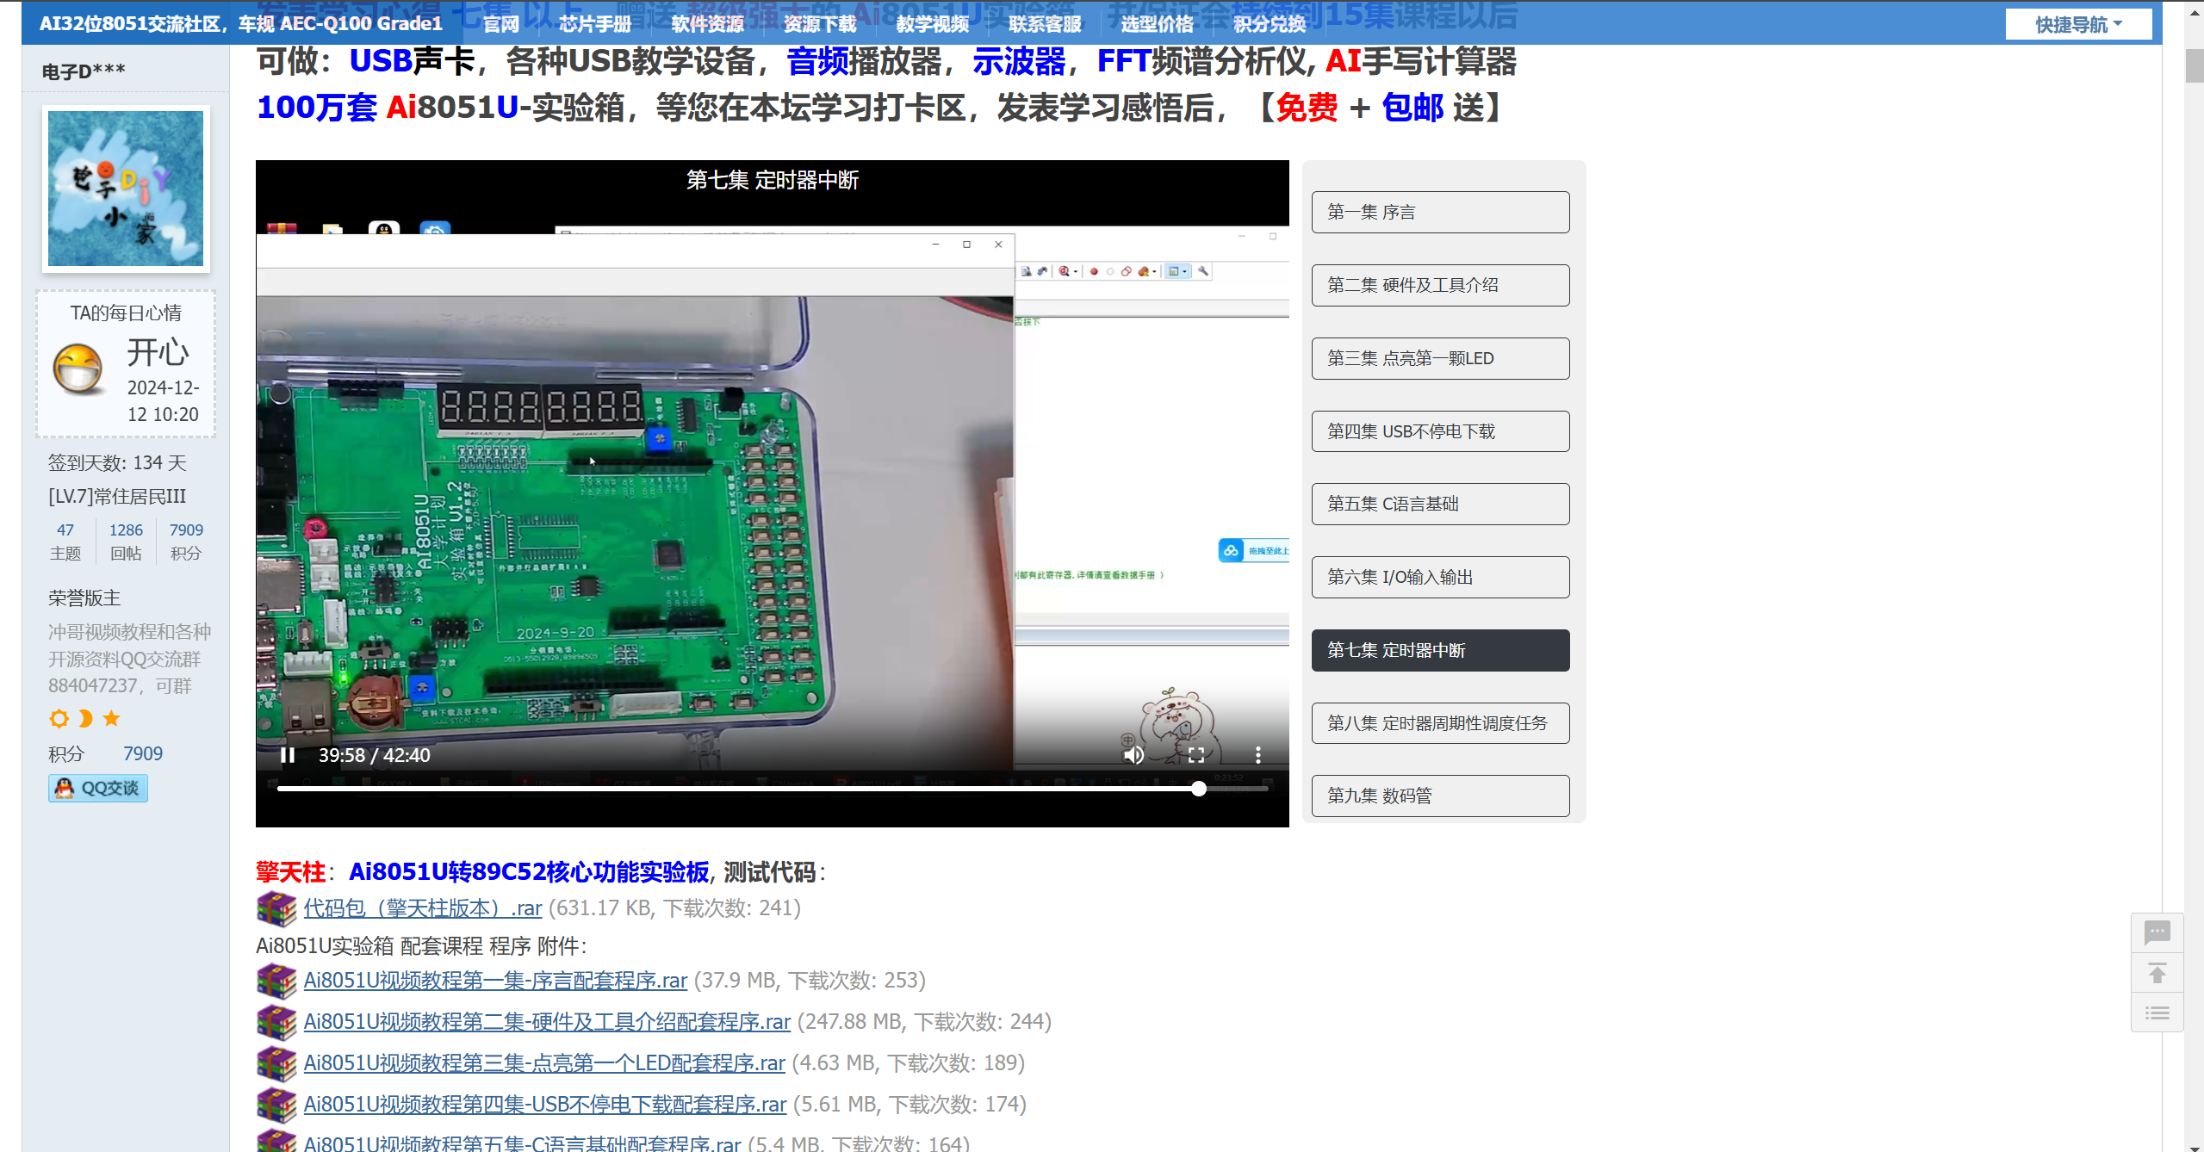
Task: Click the RAR icon beside 第四集-USB不停电下载
Action: pos(276,1105)
